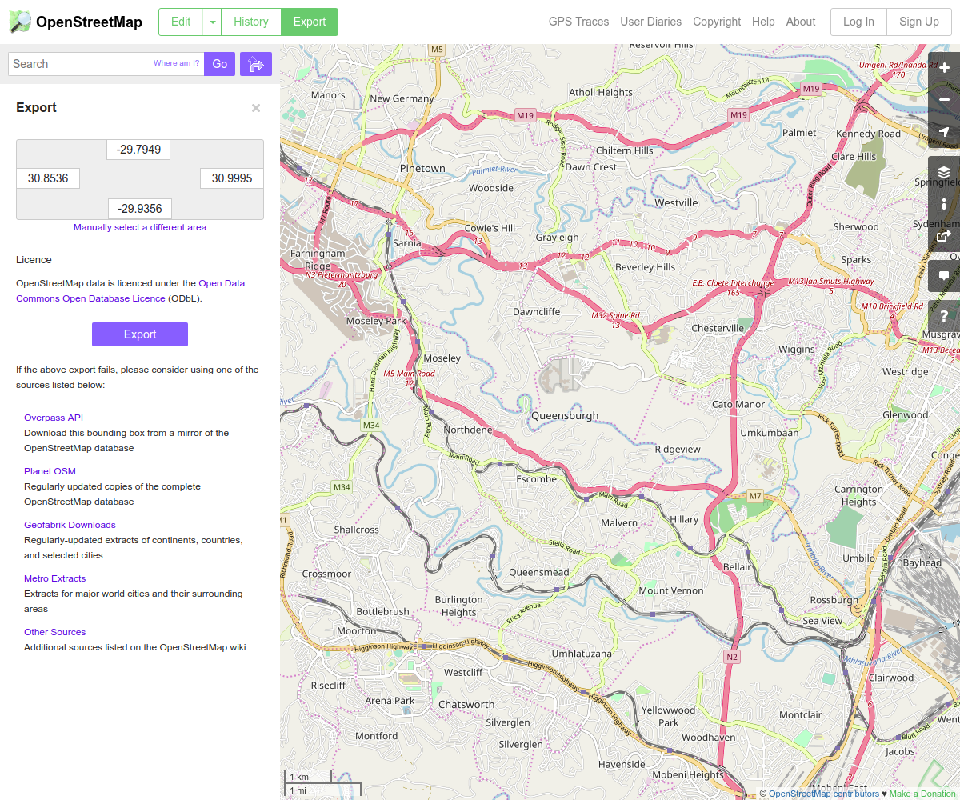The height and width of the screenshot is (800, 960).
Task: Click the zoom out minus icon
Action: (944, 100)
